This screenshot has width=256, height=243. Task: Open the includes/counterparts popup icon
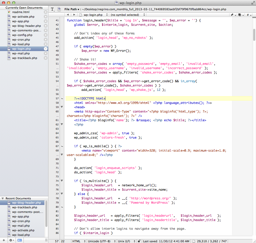tap(241, 15)
